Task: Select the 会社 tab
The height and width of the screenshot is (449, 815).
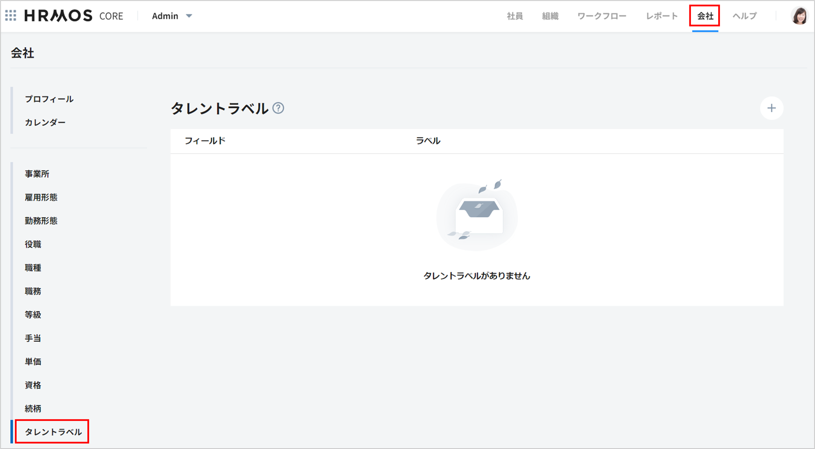Action: pyautogui.click(x=705, y=16)
